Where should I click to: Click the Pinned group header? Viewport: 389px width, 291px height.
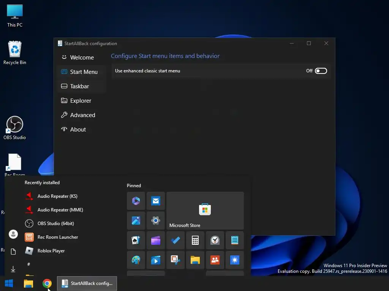(134, 186)
